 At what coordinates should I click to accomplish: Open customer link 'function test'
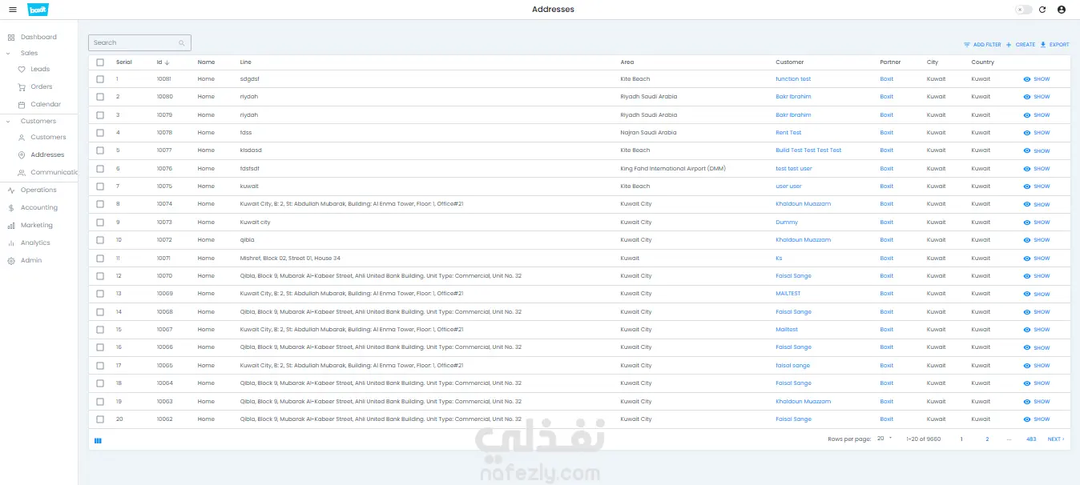(793, 79)
